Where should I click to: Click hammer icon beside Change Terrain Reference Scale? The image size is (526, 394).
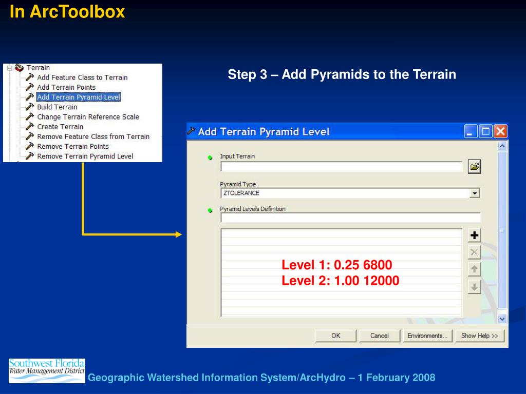point(30,117)
